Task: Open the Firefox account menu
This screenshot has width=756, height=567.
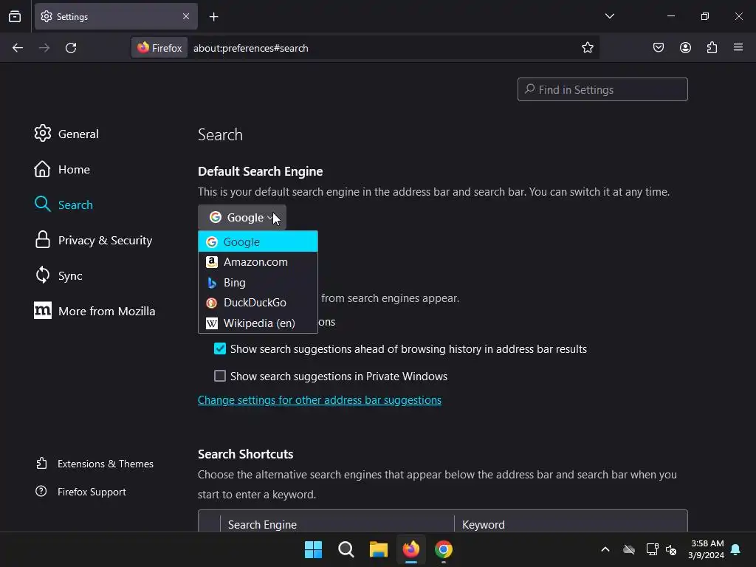Action: pos(685,48)
